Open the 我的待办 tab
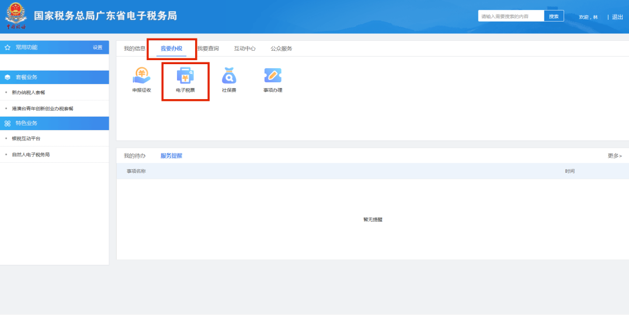The image size is (629, 315). [x=134, y=156]
